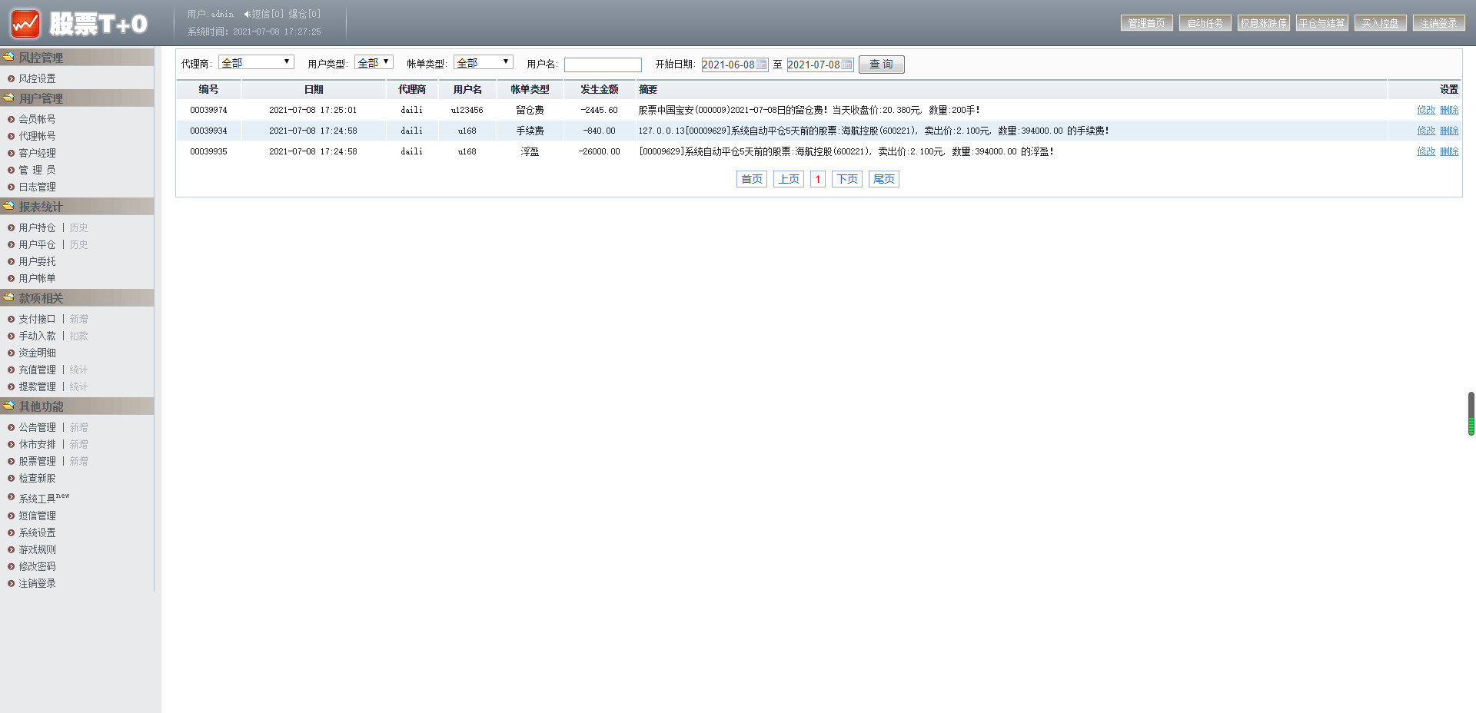Go to 下页 pagination button
The image size is (1476, 713).
coord(847,179)
